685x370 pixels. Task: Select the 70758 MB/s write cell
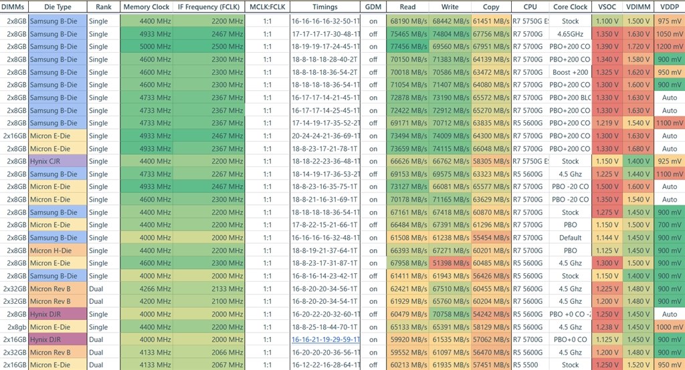[450, 314]
